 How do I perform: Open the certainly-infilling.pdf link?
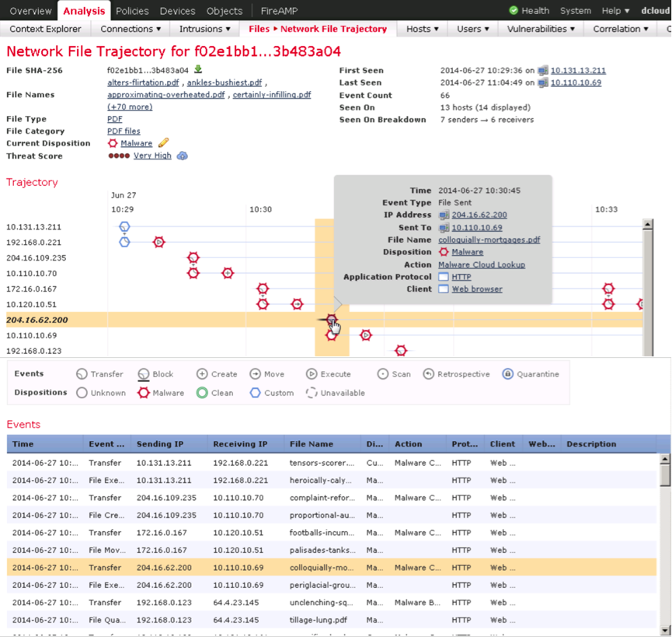tap(272, 95)
